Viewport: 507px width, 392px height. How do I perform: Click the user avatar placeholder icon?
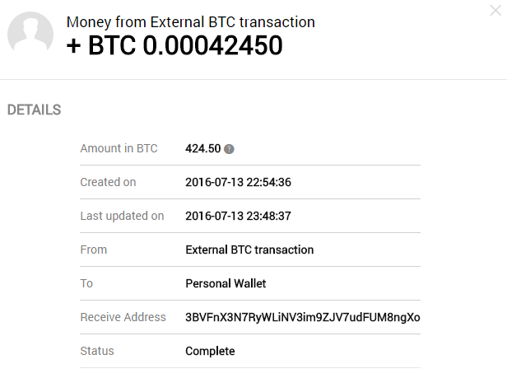click(x=32, y=35)
